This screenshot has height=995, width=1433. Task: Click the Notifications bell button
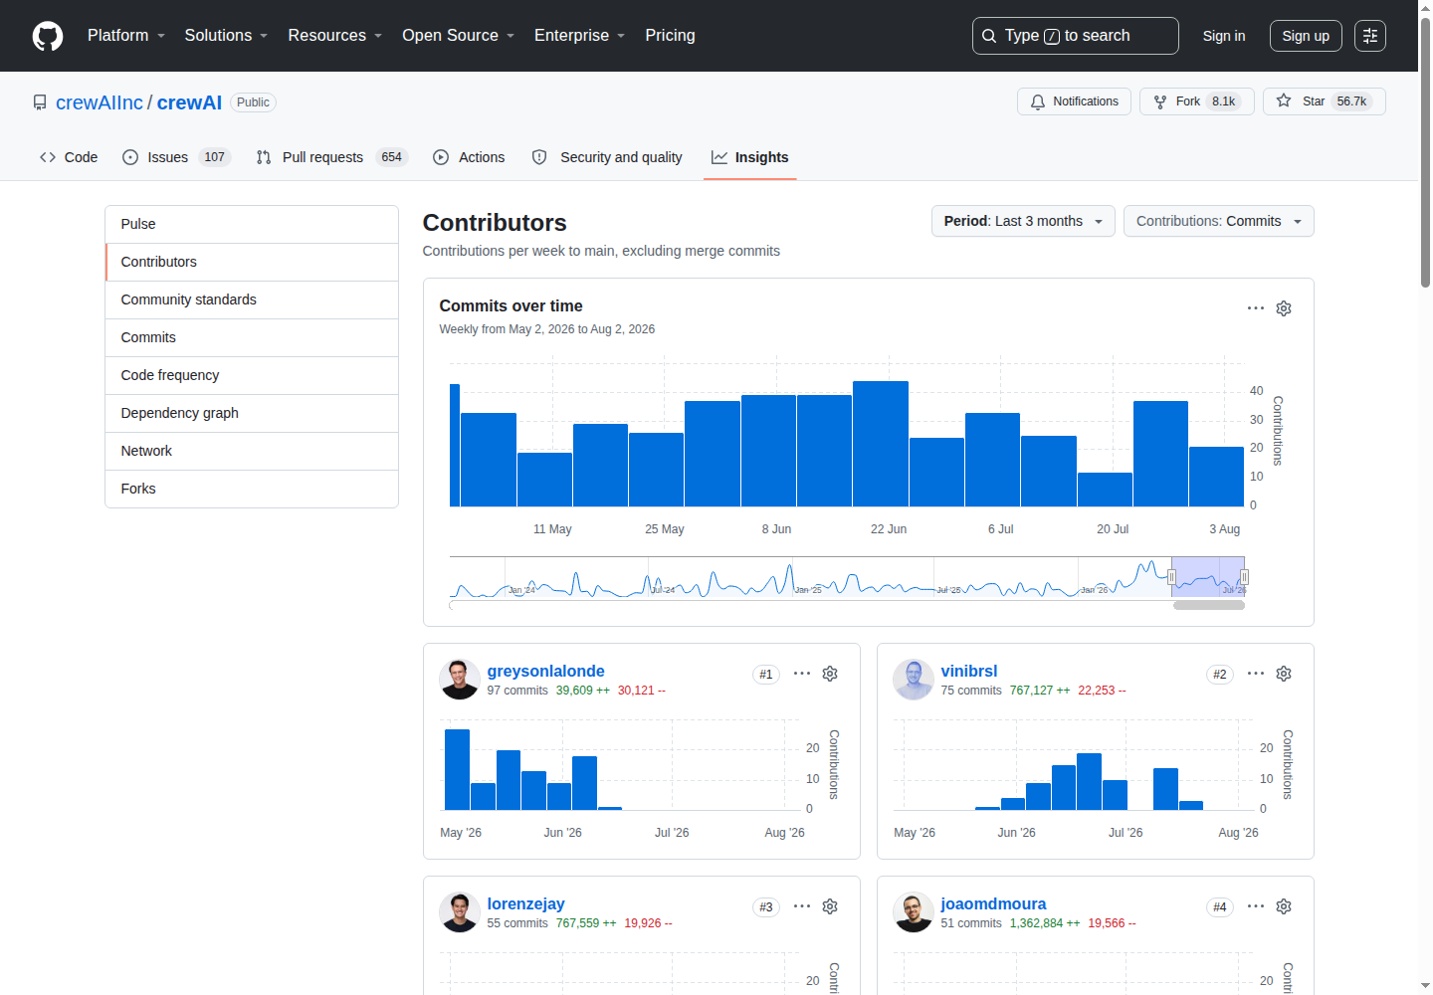[1074, 101]
